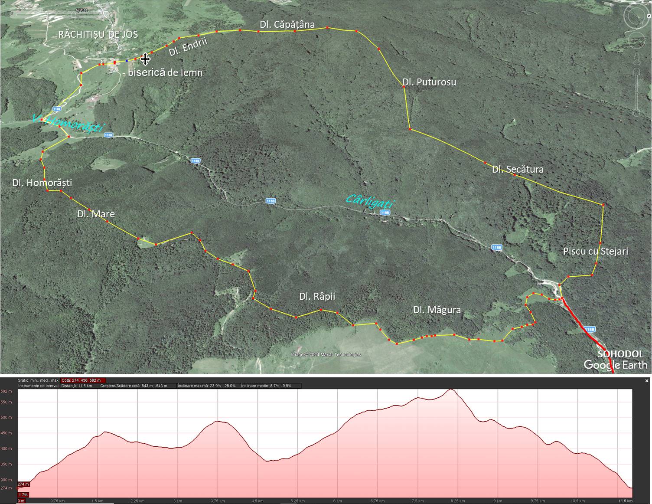Click the Dl. Puturosu map label
The height and width of the screenshot is (504, 652).
pos(429,82)
